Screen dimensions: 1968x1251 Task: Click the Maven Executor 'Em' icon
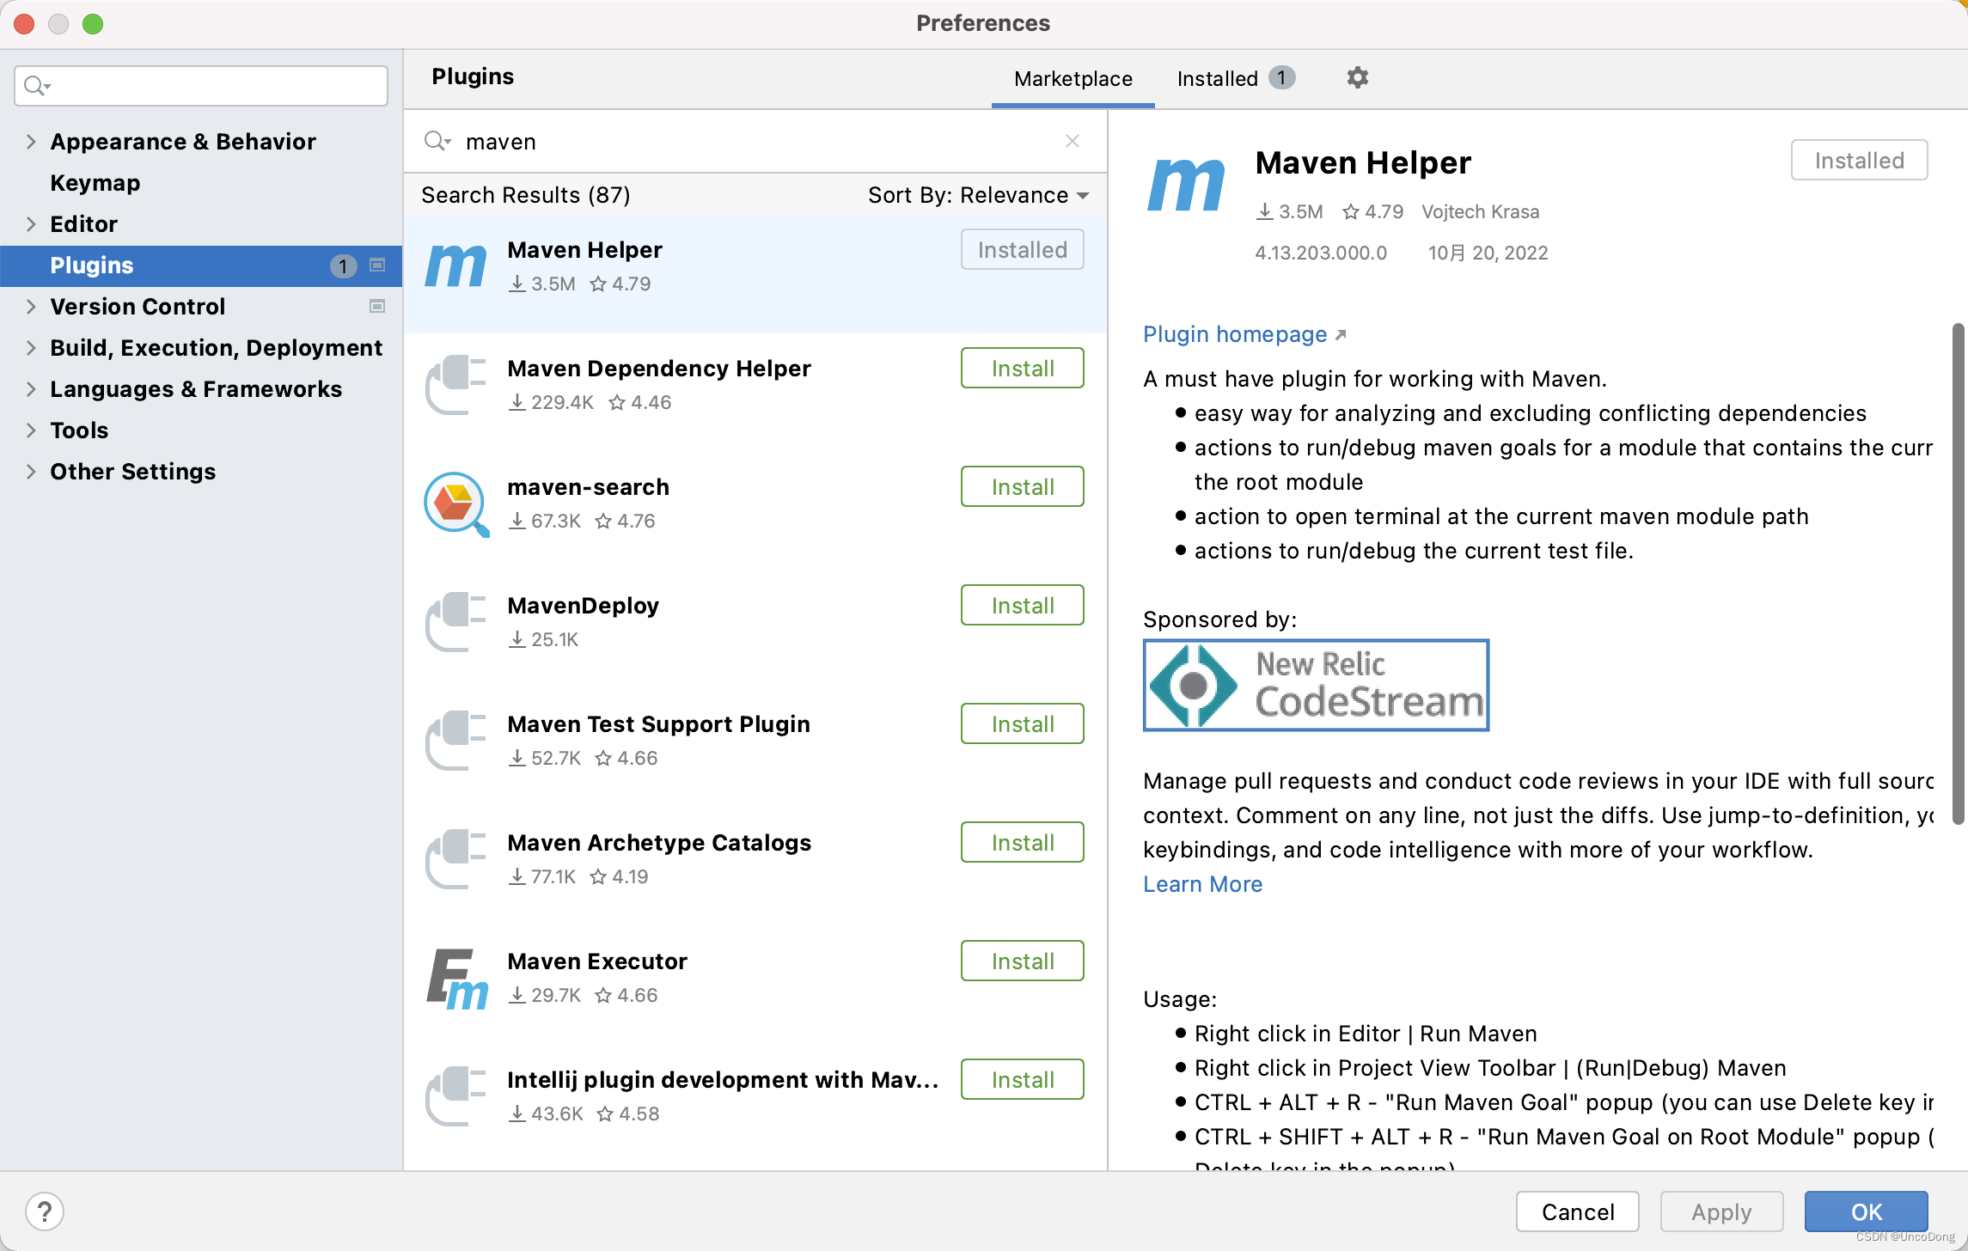(456, 978)
